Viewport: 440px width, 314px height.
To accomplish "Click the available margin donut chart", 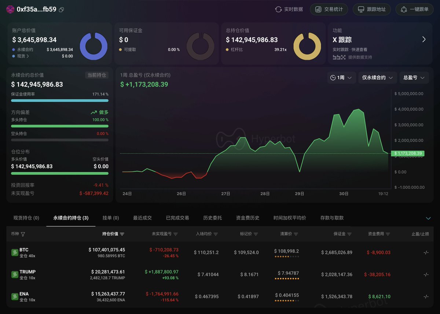I will [x=201, y=46].
